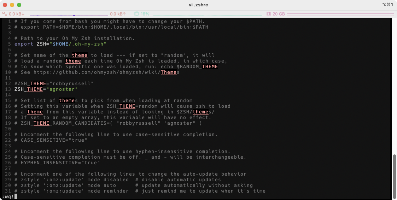Click the memory usage graph bar

pos(340,14)
